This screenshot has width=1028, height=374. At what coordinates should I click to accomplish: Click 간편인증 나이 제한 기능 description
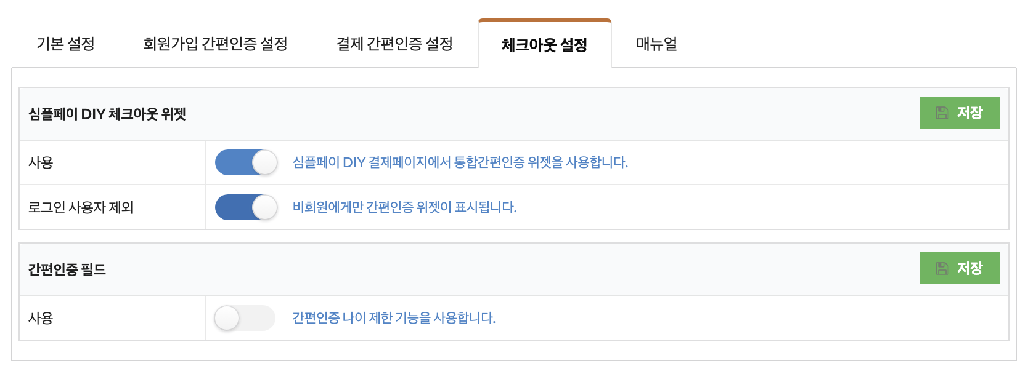point(393,318)
